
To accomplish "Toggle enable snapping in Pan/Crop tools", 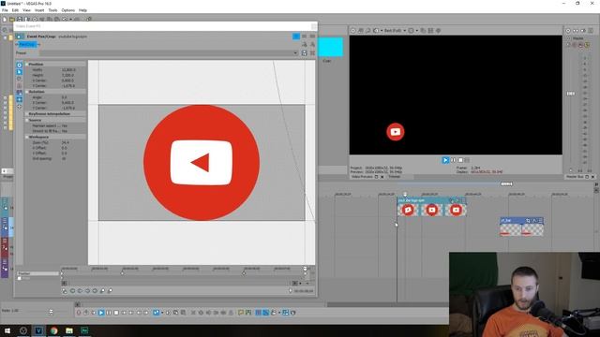I will point(19,85).
